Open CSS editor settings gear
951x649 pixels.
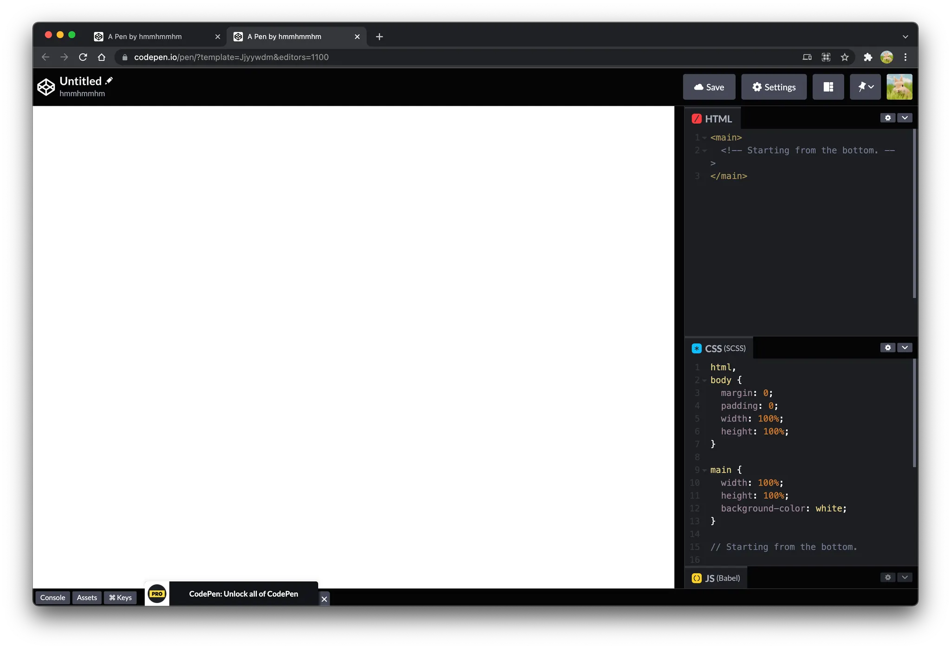(887, 347)
